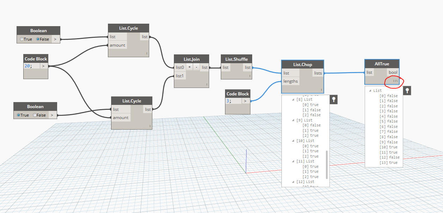
Task: Select True on the top Boolean node
Action: [22, 39]
